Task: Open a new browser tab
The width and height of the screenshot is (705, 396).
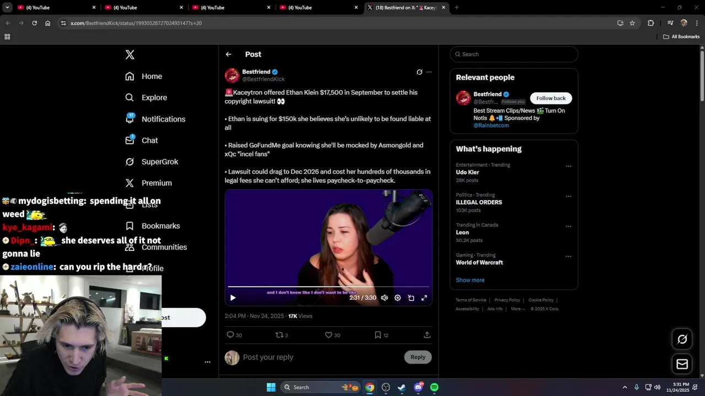Action: click(457, 8)
